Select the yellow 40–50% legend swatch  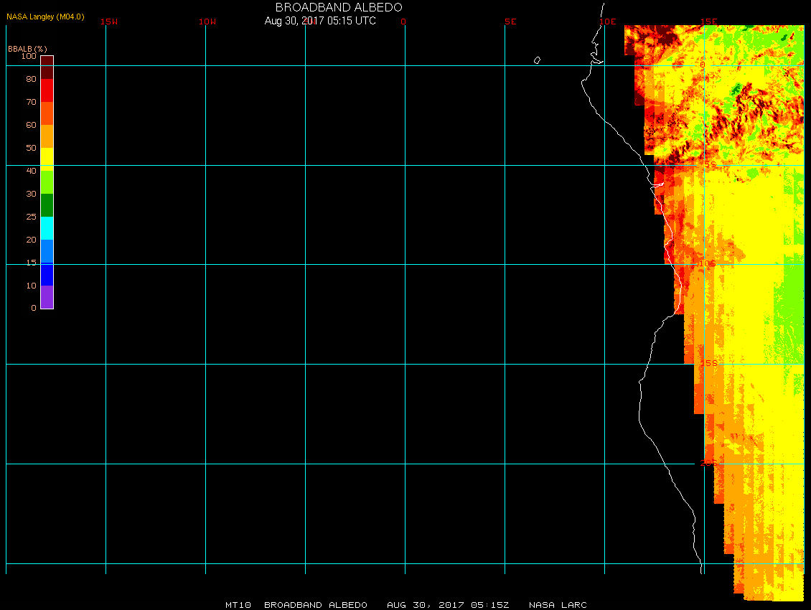click(x=47, y=158)
